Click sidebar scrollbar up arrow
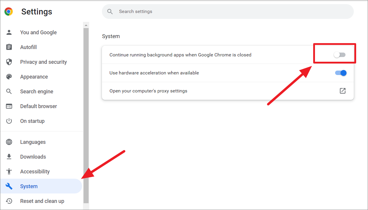This screenshot has height=210, width=368. (x=86, y=25)
